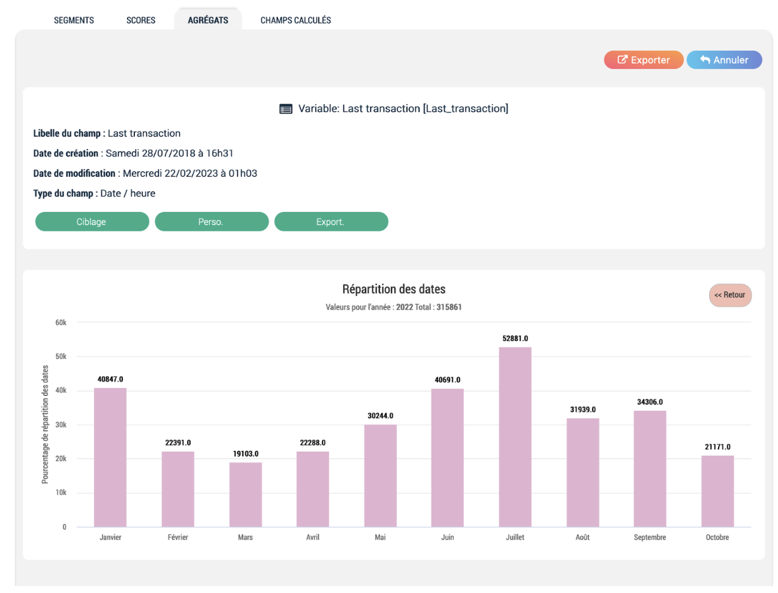Select the Mars bar in the chart
The height and width of the screenshot is (593, 778).
point(246,495)
